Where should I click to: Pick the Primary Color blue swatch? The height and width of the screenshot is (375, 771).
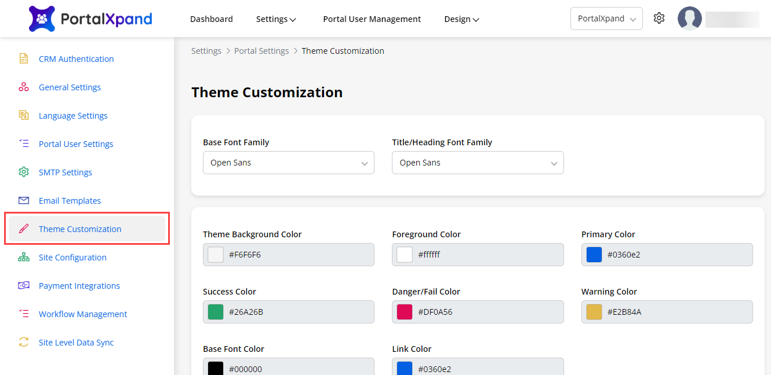[x=594, y=255]
